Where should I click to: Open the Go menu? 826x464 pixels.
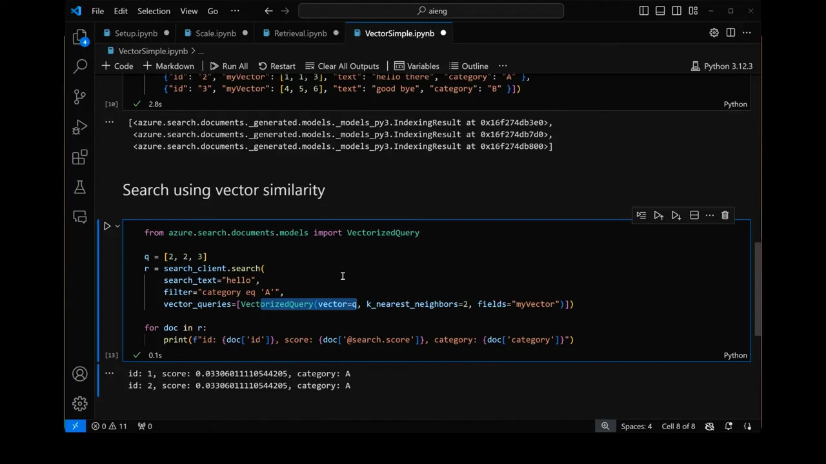pyautogui.click(x=213, y=11)
